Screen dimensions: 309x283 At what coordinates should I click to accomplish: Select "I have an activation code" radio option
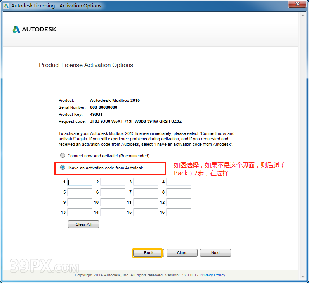pyautogui.click(x=63, y=168)
